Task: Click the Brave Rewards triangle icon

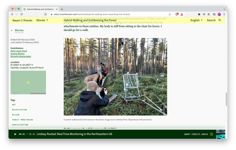Action: (182, 14)
